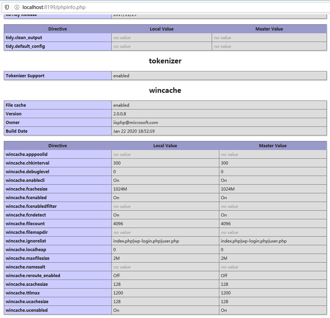Click the wincache.ttlmax local value 1200
The image size is (330, 318).
(x=118, y=293)
